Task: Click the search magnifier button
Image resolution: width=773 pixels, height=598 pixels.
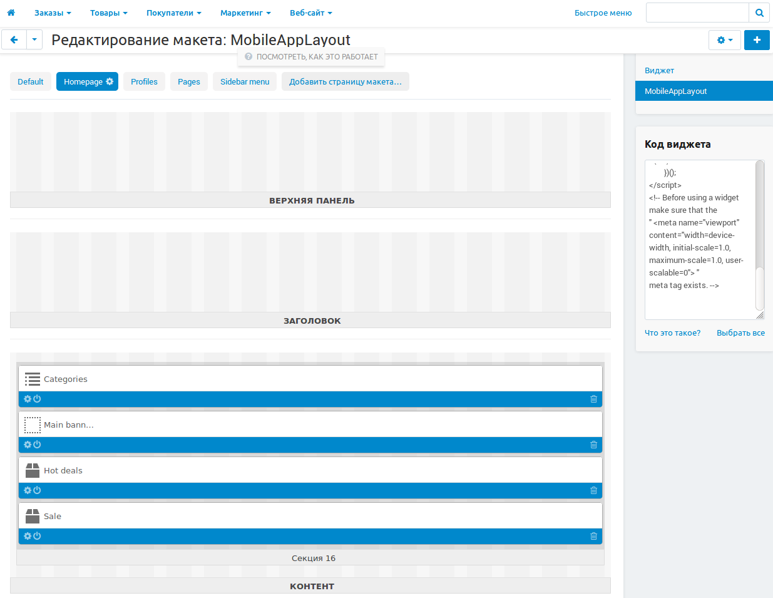Action: (759, 13)
